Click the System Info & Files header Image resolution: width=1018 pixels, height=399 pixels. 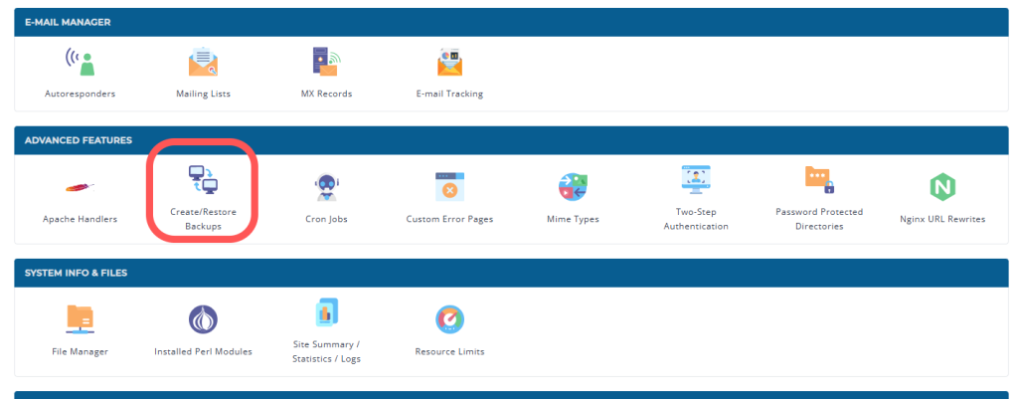(76, 273)
